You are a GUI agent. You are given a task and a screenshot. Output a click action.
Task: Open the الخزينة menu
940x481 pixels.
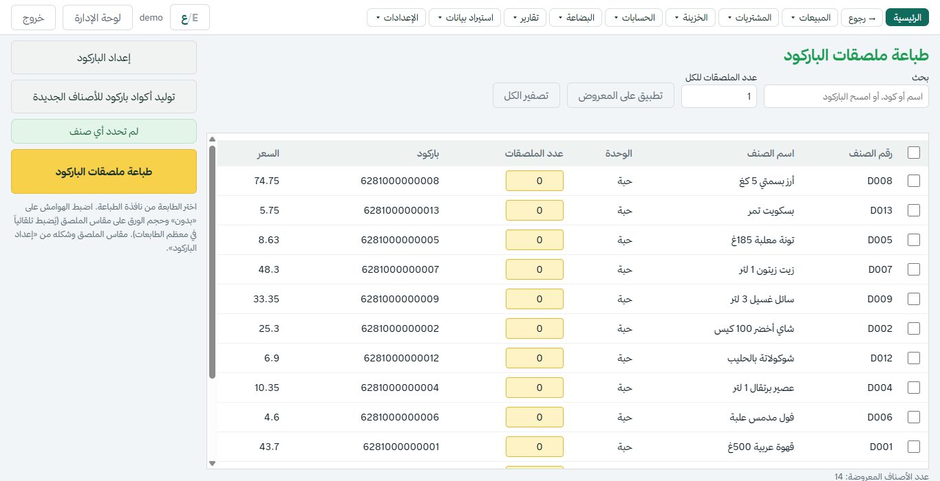pyautogui.click(x=691, y=18)
